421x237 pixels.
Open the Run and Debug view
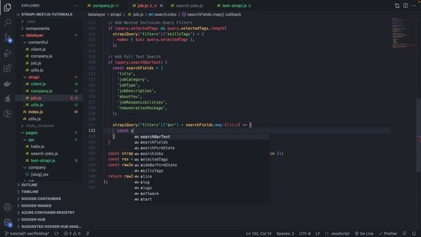click(7, 53)
